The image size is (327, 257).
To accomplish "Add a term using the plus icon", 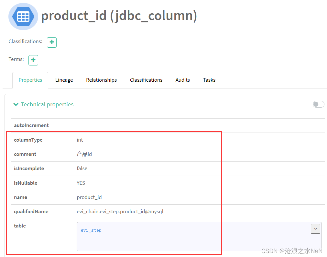I will pyautogui.click(x=33, y=60).
